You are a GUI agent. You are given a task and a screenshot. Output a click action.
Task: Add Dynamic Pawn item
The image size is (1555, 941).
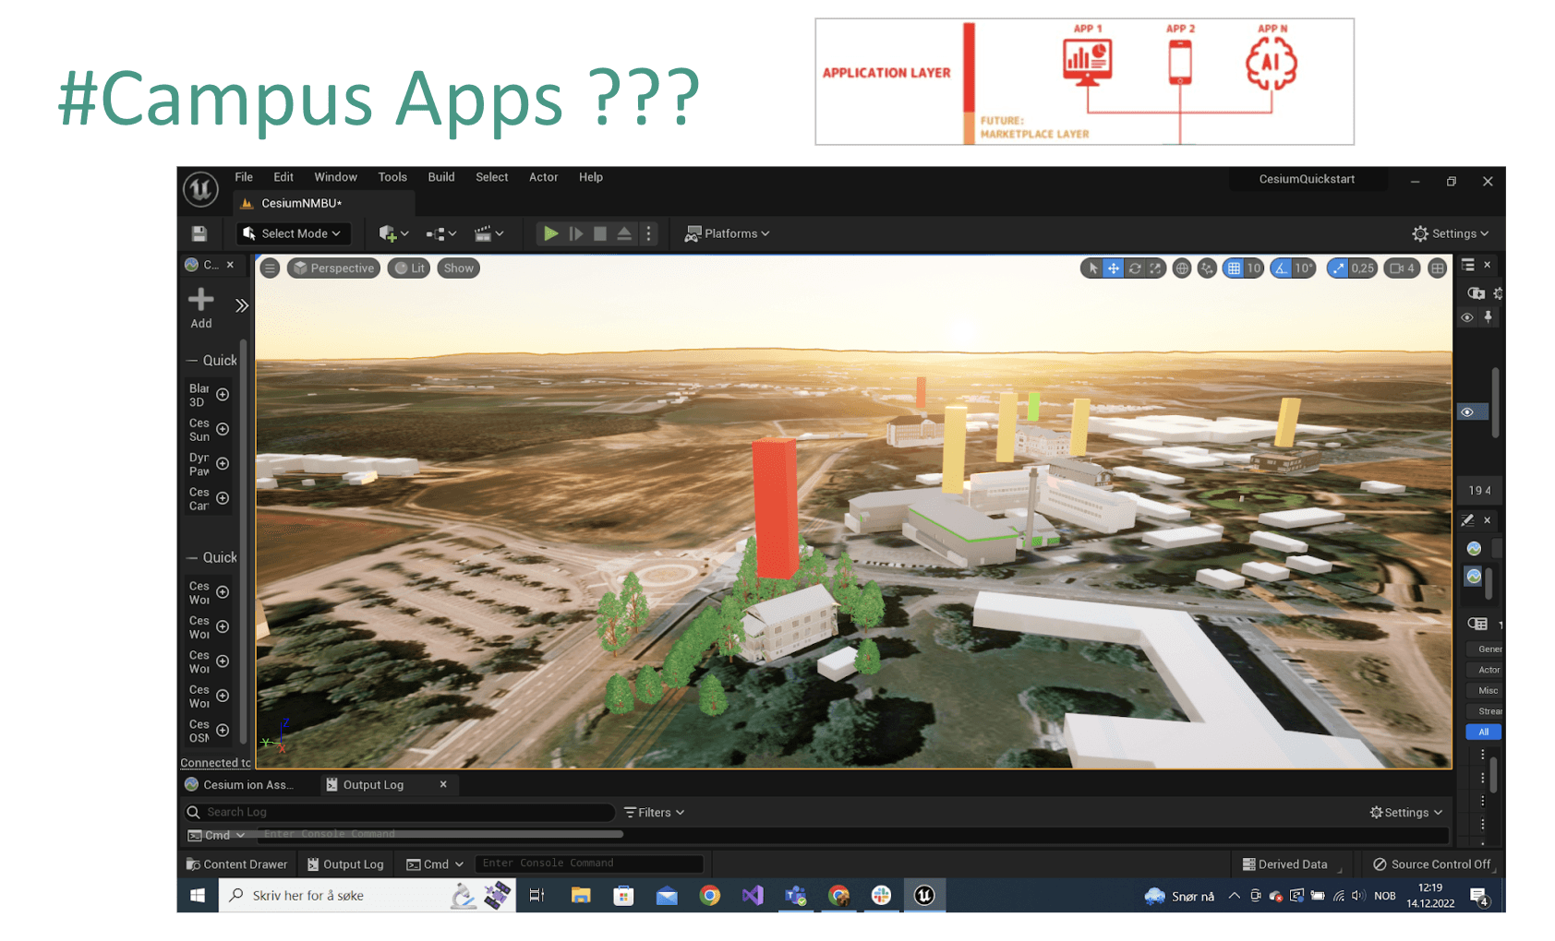click(223, 464)
